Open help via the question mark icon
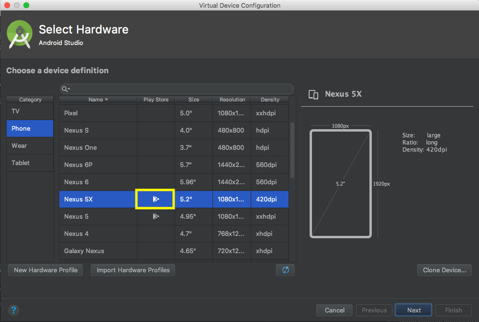The width and height of the screenshot is (479, 322). tap(13, 310)
